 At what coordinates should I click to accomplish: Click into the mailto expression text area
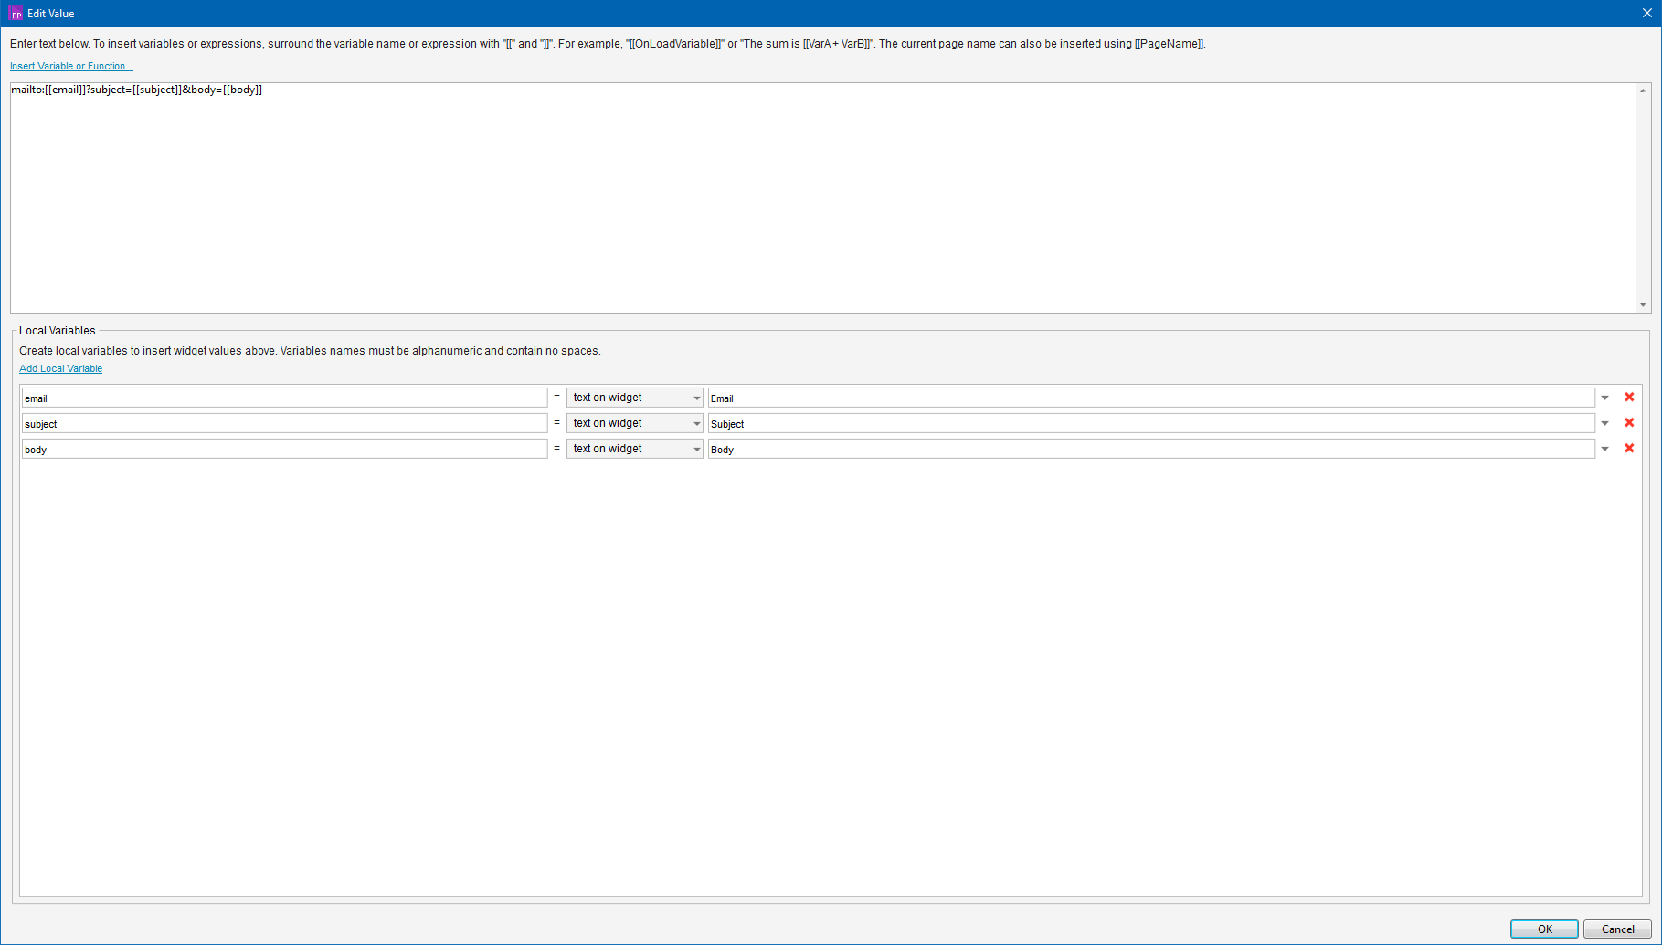coord(822,198)
